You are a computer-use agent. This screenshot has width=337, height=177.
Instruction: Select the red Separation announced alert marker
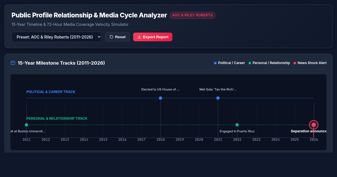(x=314, y=125)
